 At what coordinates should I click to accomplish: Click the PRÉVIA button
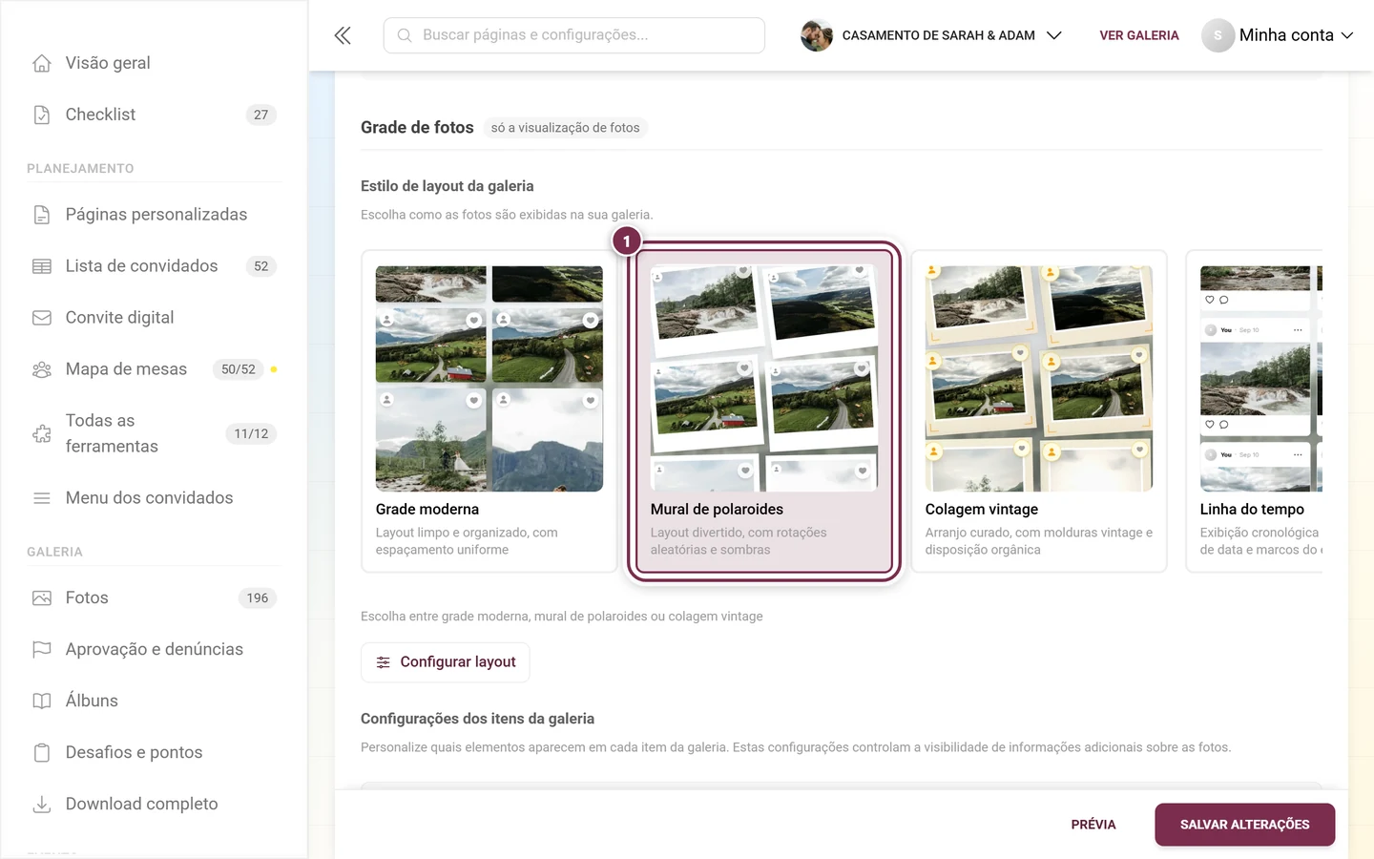pyautogui.click(x=1093, y=825)
